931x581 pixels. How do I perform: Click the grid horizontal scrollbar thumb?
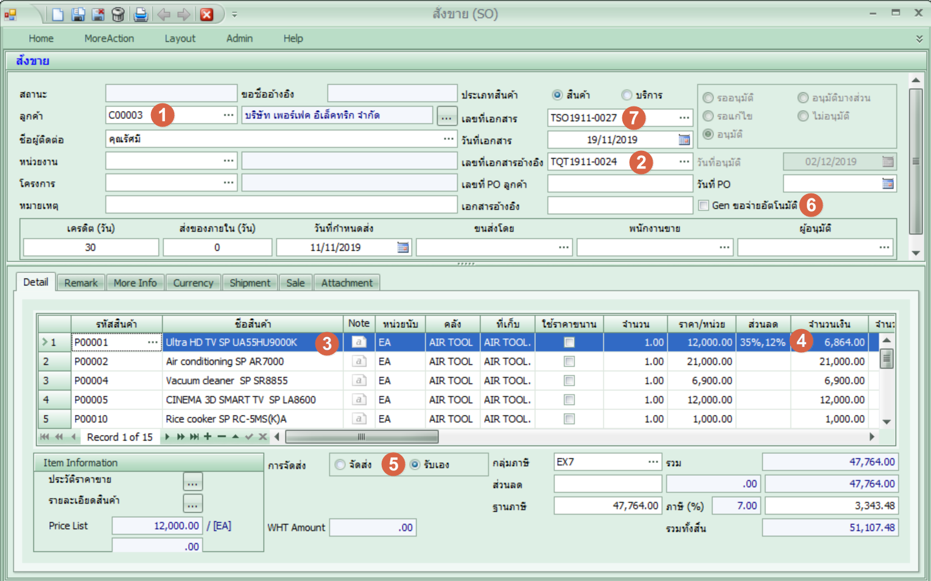click(362, 437)
